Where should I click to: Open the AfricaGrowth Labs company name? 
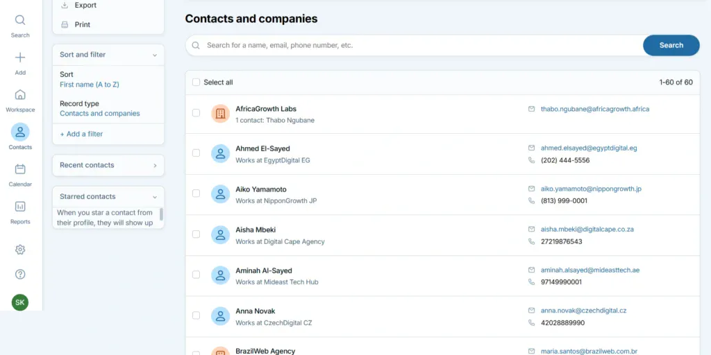[x=266, y=109]
